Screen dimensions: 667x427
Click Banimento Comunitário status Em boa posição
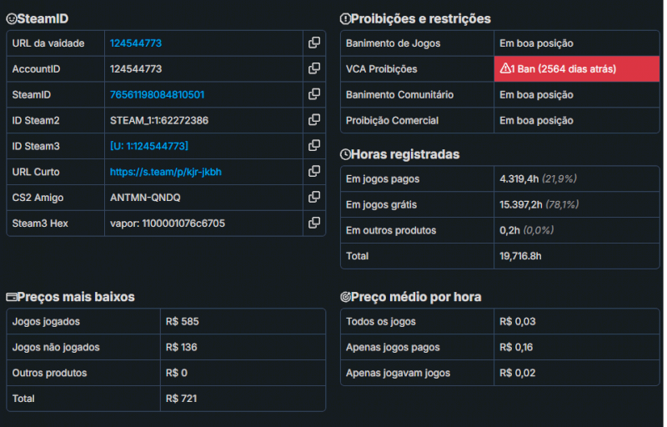point(536,95)
